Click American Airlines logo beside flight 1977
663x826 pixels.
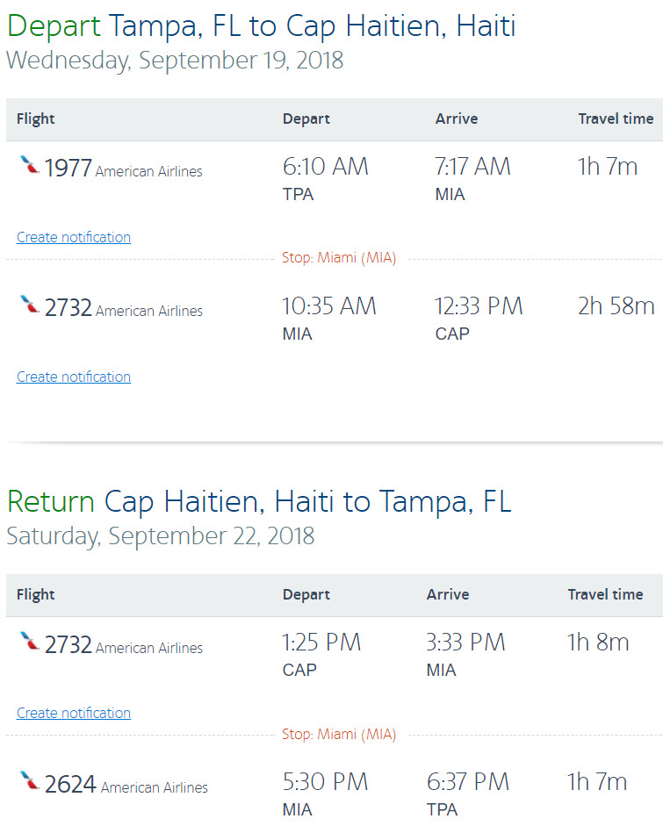[30, 165]
